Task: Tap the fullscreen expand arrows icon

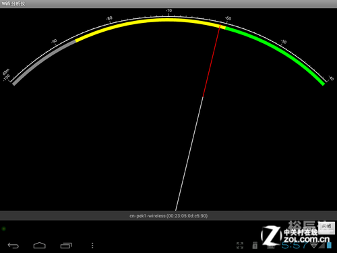Action: click(x=240, y=246)
